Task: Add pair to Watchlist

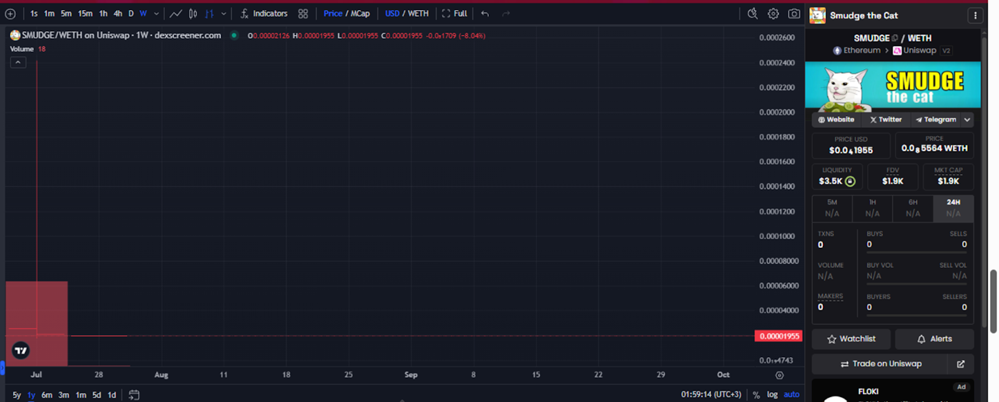Action: click(x=851, y=339)
